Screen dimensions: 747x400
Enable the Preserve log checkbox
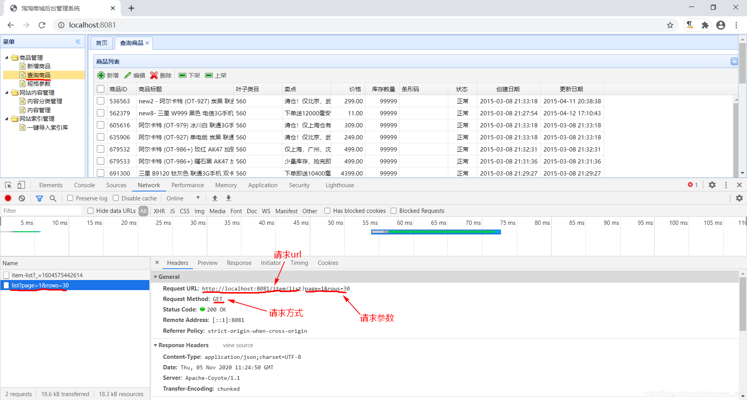tap(70, 198)
